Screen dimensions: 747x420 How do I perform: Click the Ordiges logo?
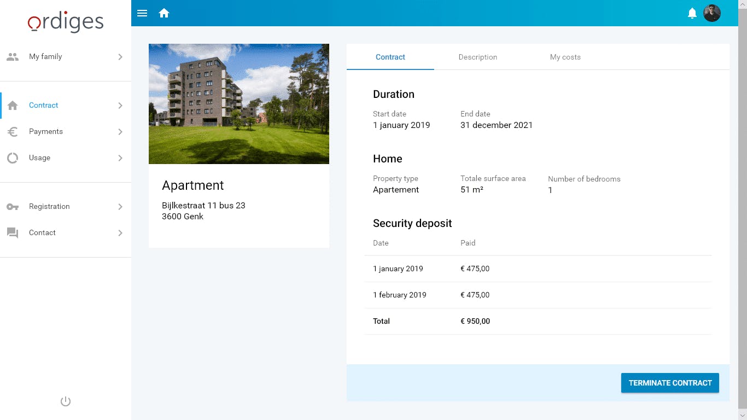coord(66,22)
